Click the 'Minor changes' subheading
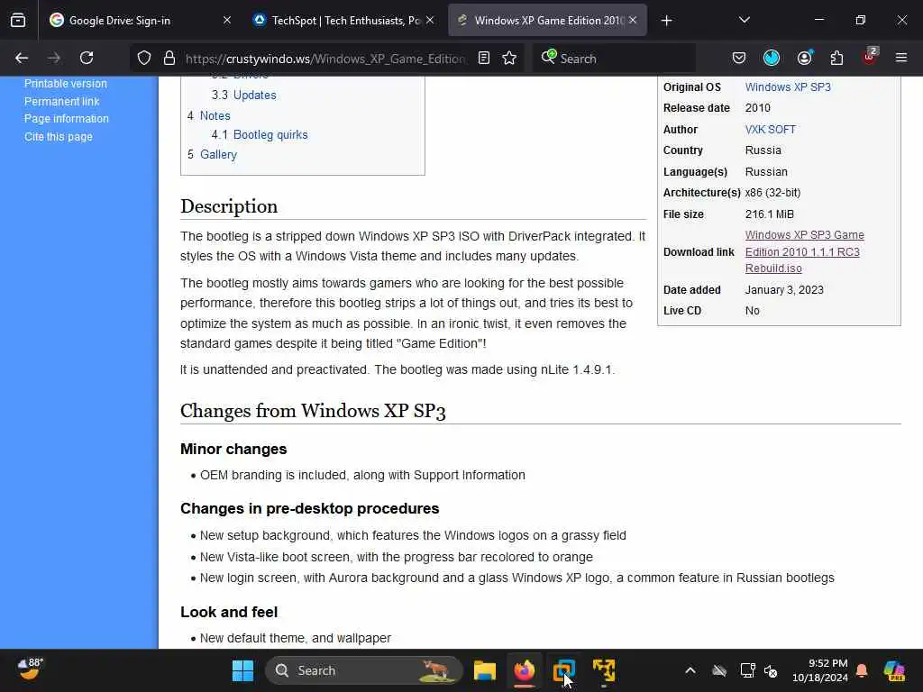This screenshot has height=692, width=923. tap(233, 449)
